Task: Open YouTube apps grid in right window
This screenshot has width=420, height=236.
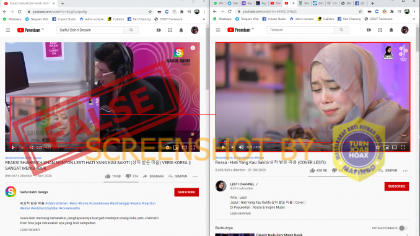Action: coord(380,30)
